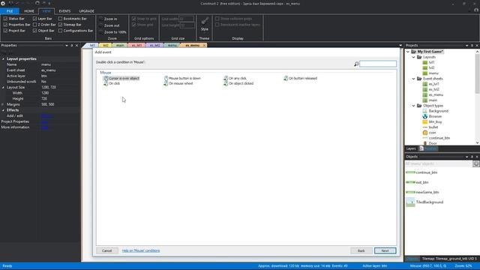Open the Projects panel dropdown arrow
The width and height of the screenshot is (480, 270).
pyautogui.click(x=466, y=46)
